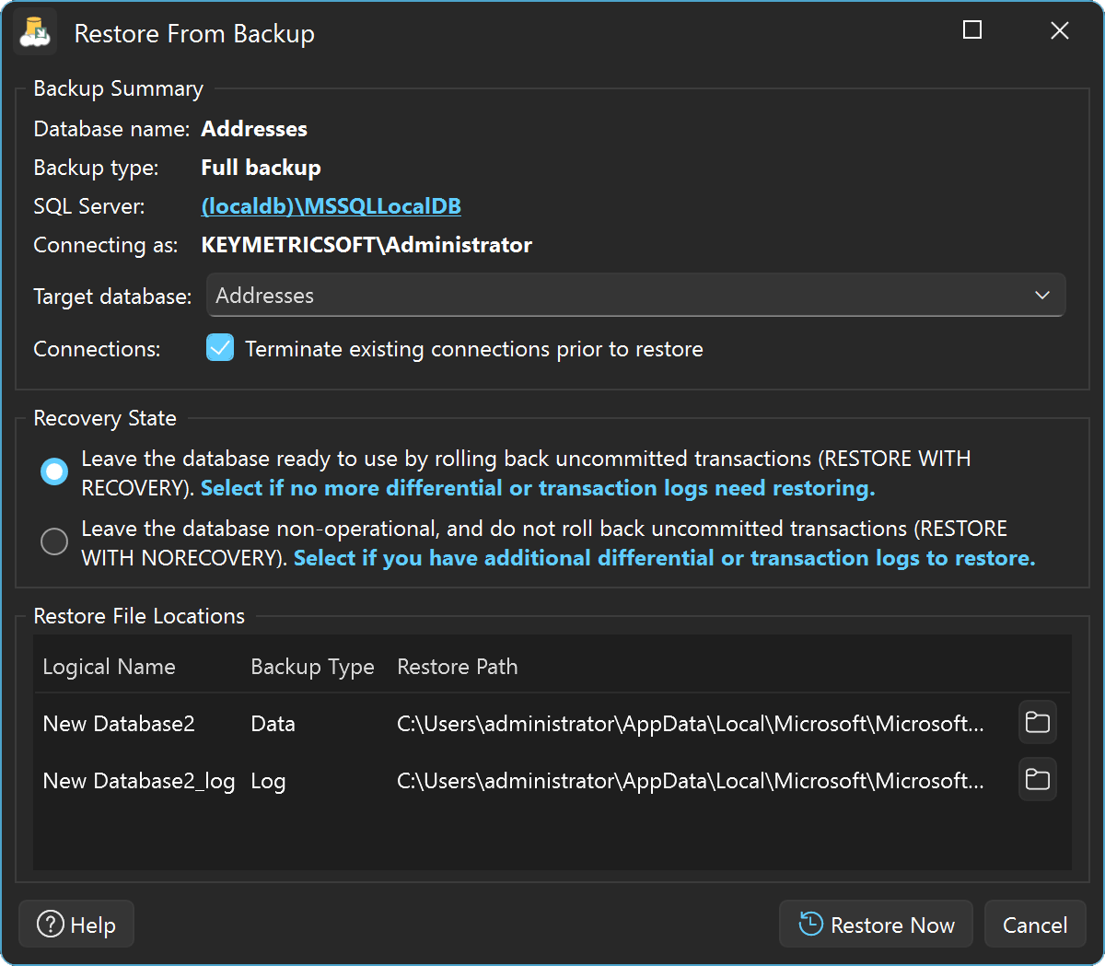Click the Logical Name column header
1105x966 pixels.
pyautogui.click(x=109, y=666)
